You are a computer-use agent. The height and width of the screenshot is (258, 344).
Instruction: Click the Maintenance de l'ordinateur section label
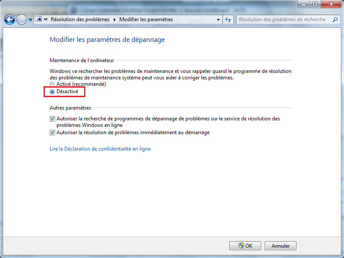click(x=82, y=60)
